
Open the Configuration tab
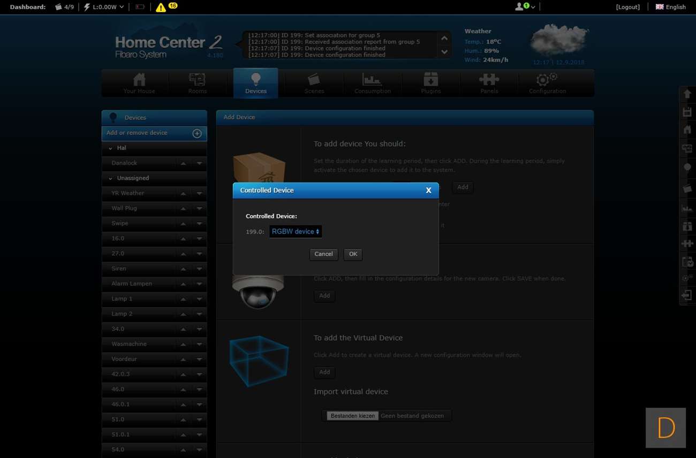click(x=547, y=83)
